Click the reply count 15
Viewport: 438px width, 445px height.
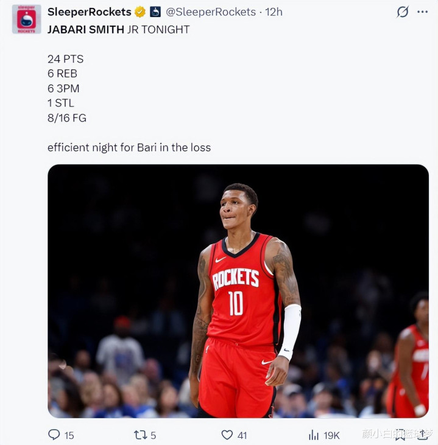coord(69,435)
